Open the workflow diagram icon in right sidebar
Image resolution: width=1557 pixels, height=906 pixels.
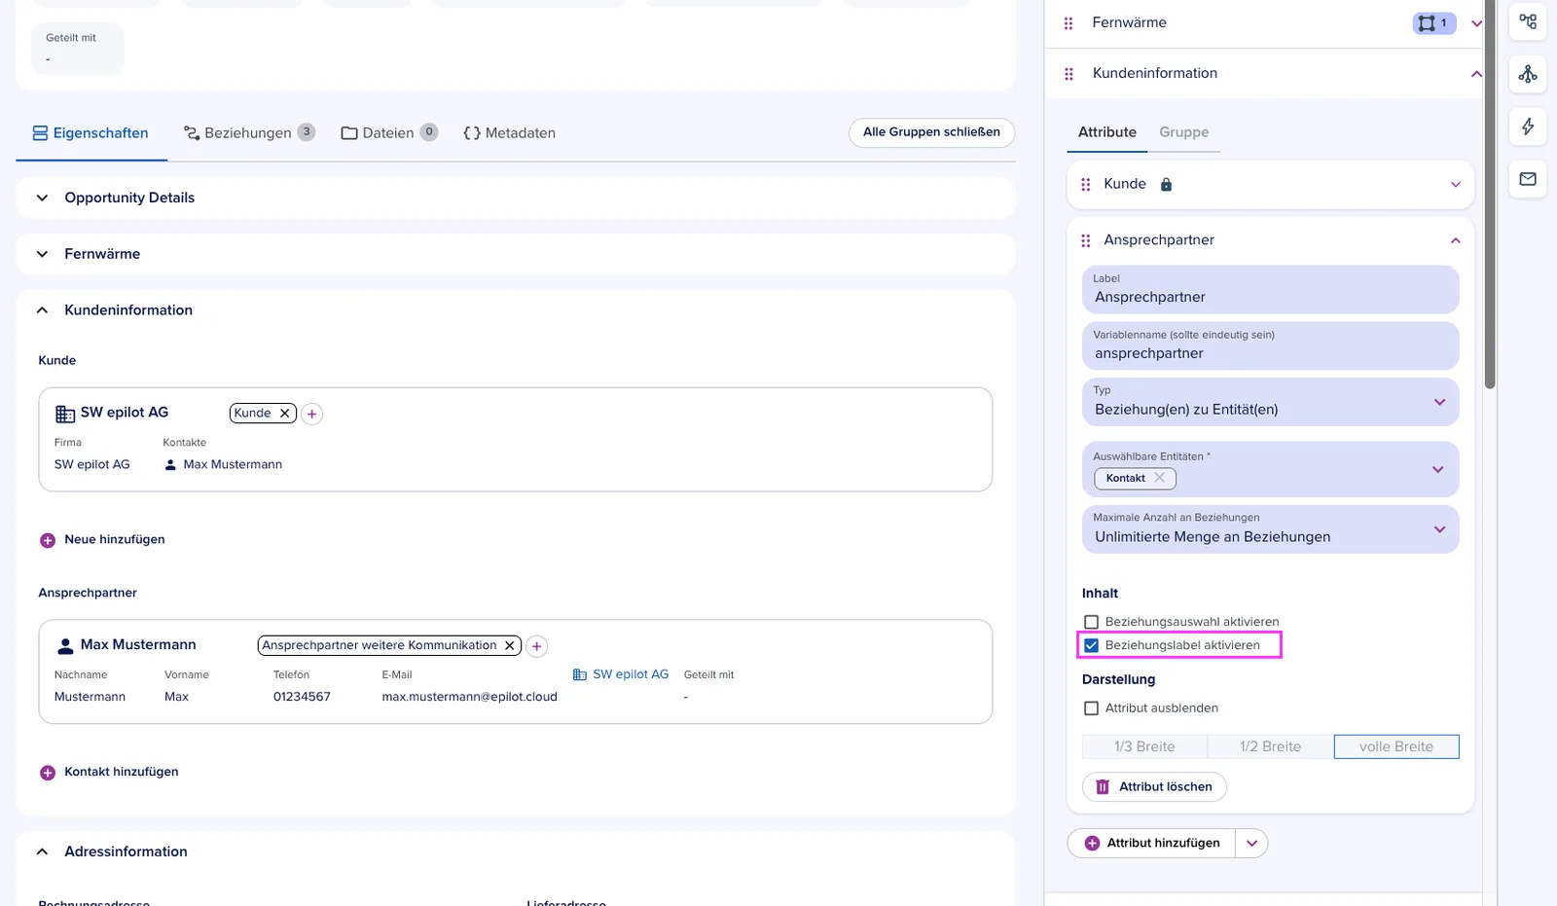(1528, 21)
